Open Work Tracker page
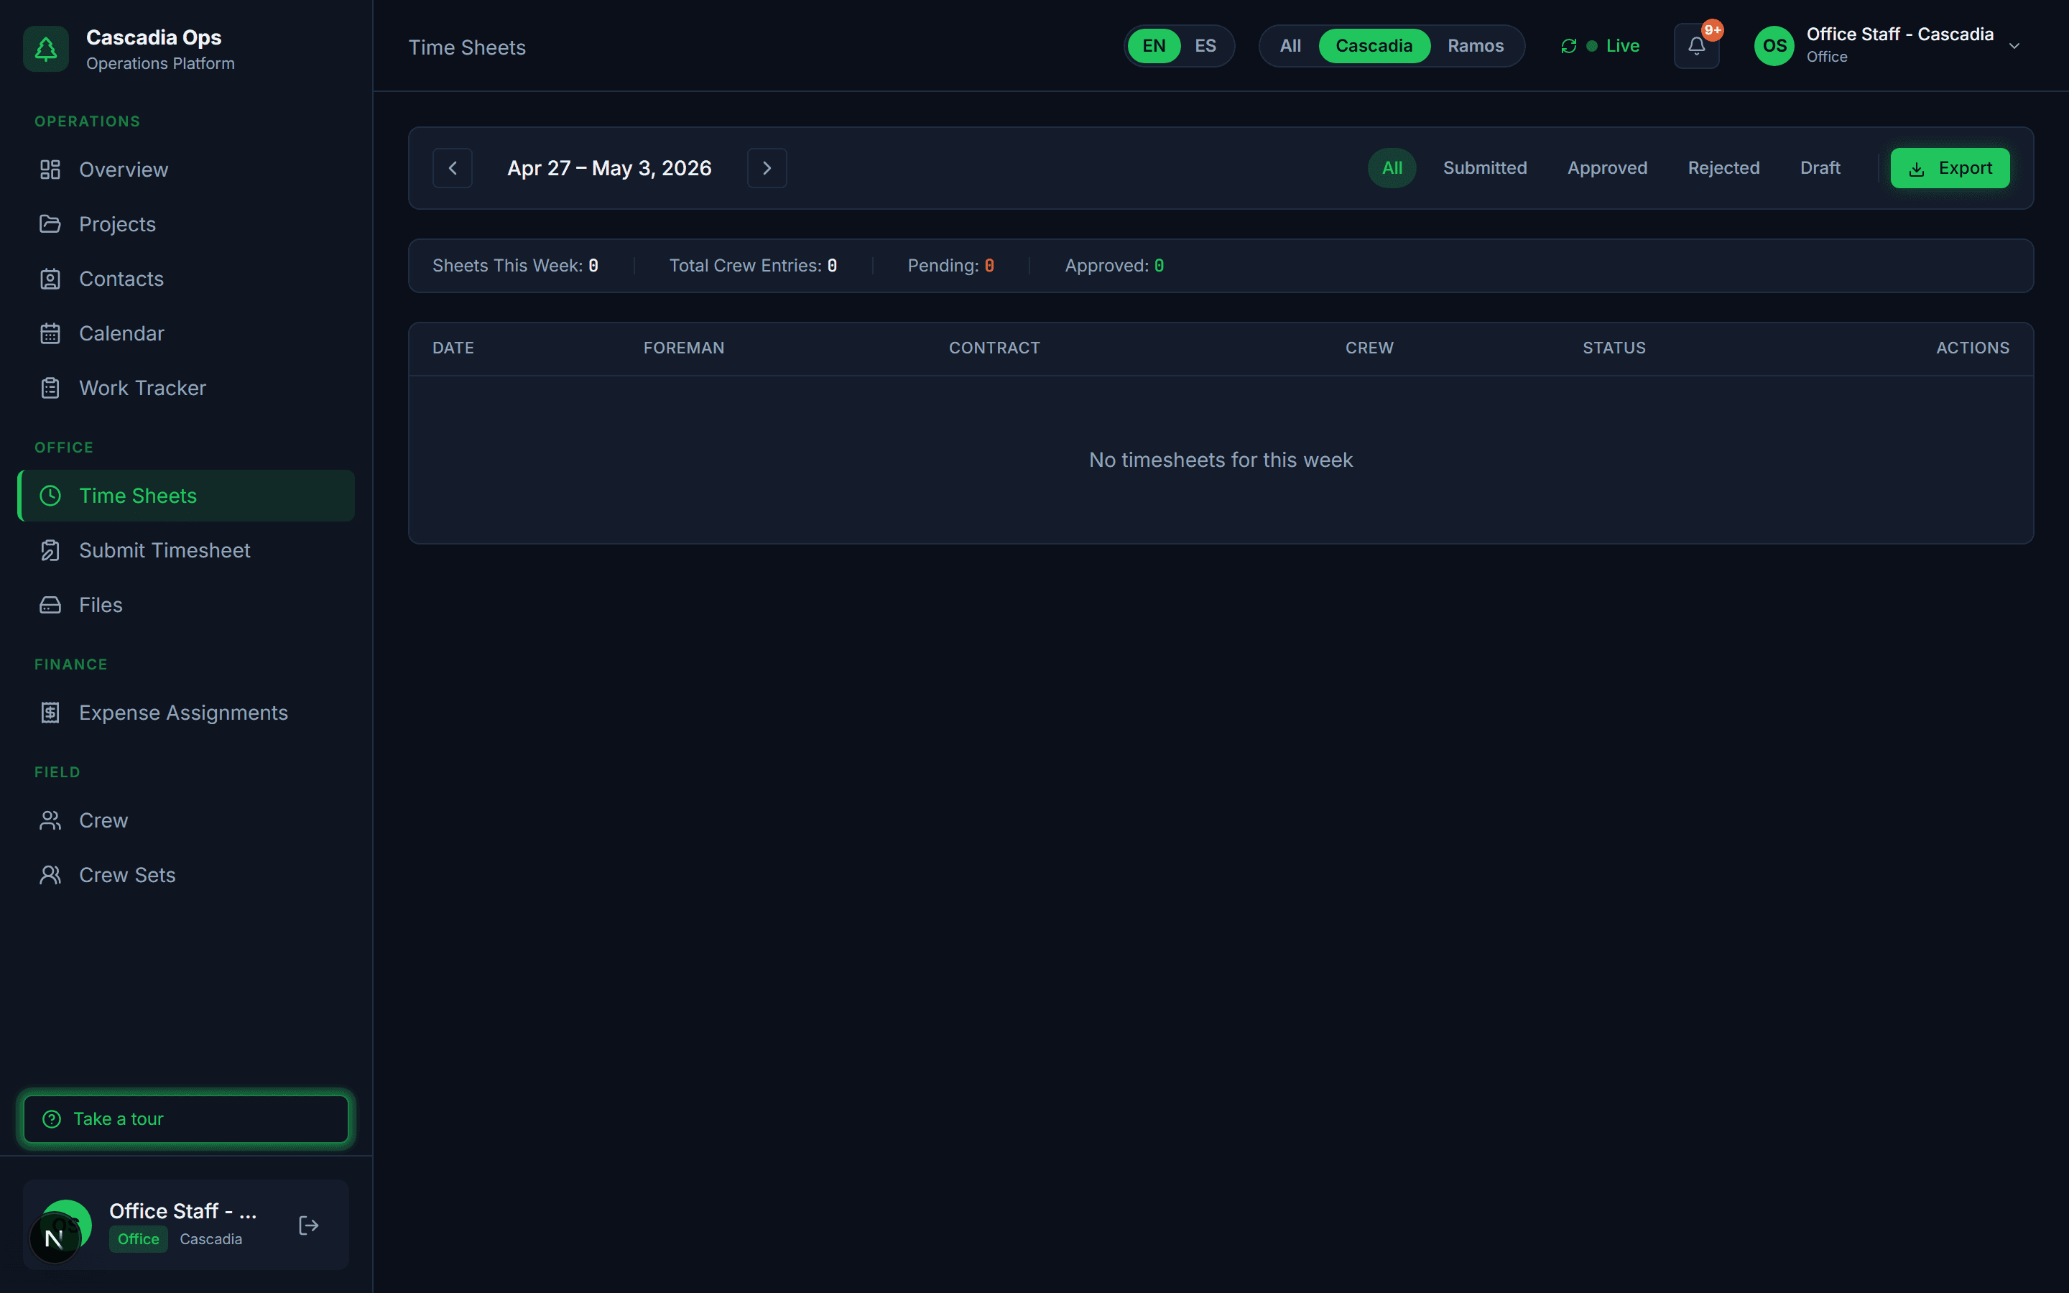This screenshot has width=2069, height=1293. [x=185, y=388]
